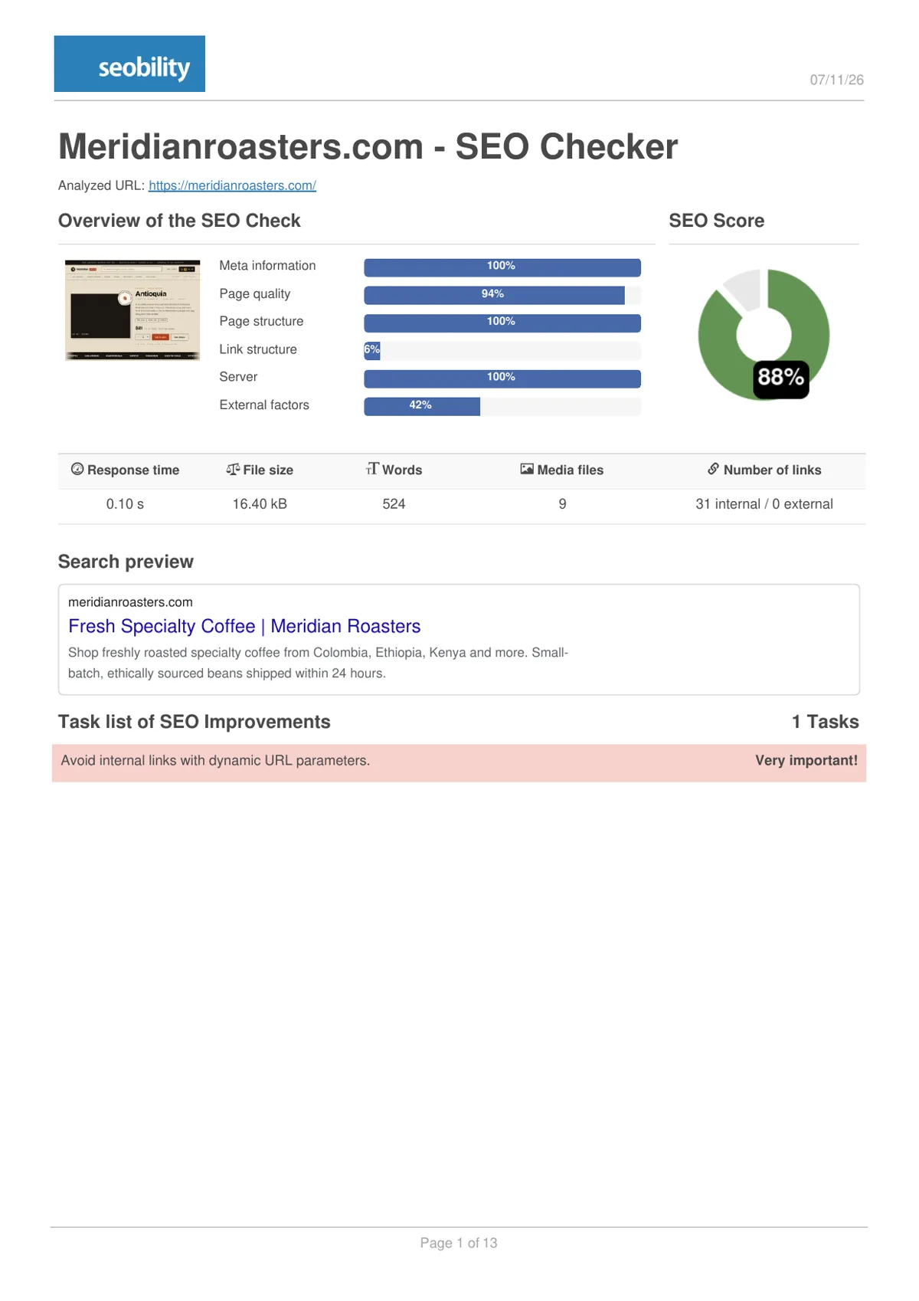Click the "External factors" label
This screenshot has height=1301, width=919.
264,405
